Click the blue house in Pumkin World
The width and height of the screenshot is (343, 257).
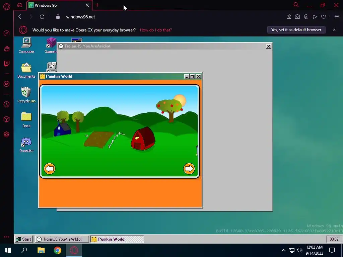(x=63, y=130)
